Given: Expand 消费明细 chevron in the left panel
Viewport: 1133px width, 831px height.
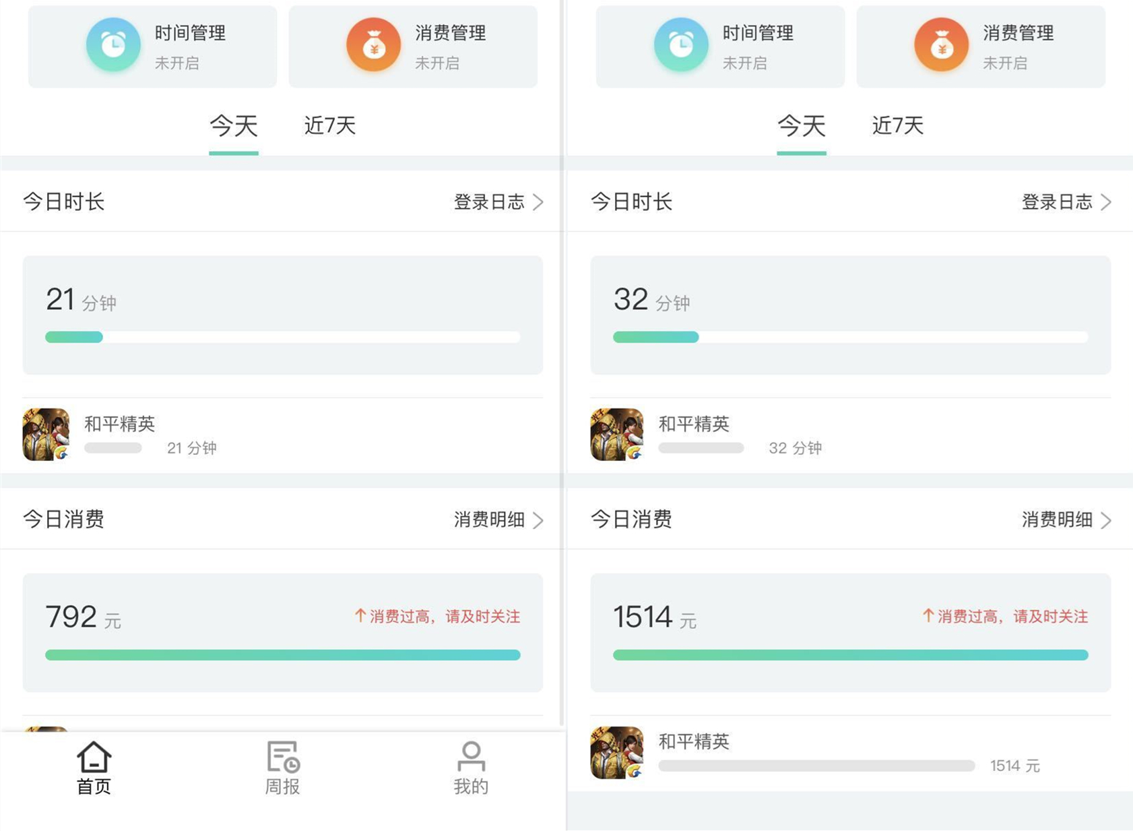Looking at the screenshot, I should [x=538, y=520].
